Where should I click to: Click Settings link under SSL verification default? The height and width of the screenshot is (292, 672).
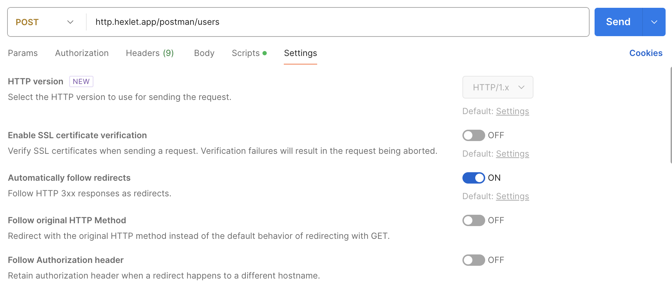pyautogui.click(x=512, y=154)
